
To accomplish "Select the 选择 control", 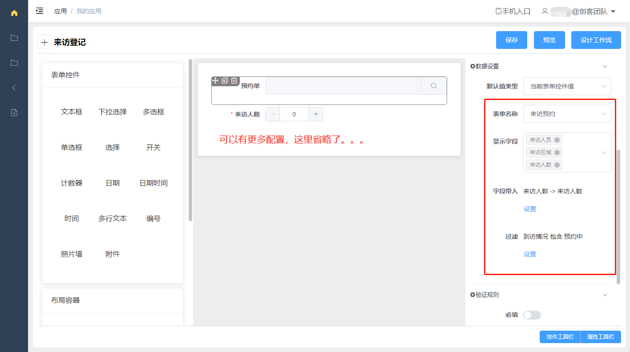I will tap(113, 148).
